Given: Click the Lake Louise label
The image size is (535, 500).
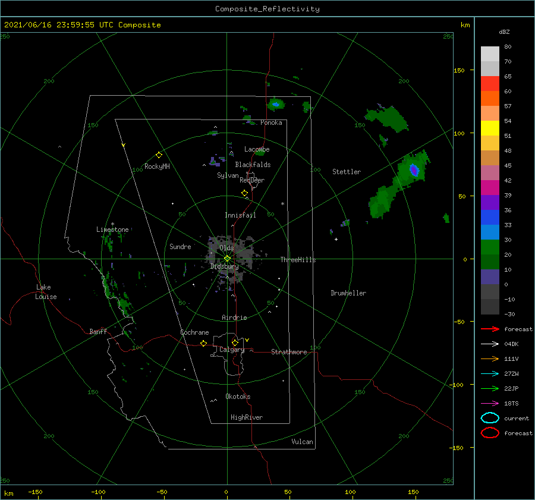Looking at the screenshot, I should (x=46, y=292).
